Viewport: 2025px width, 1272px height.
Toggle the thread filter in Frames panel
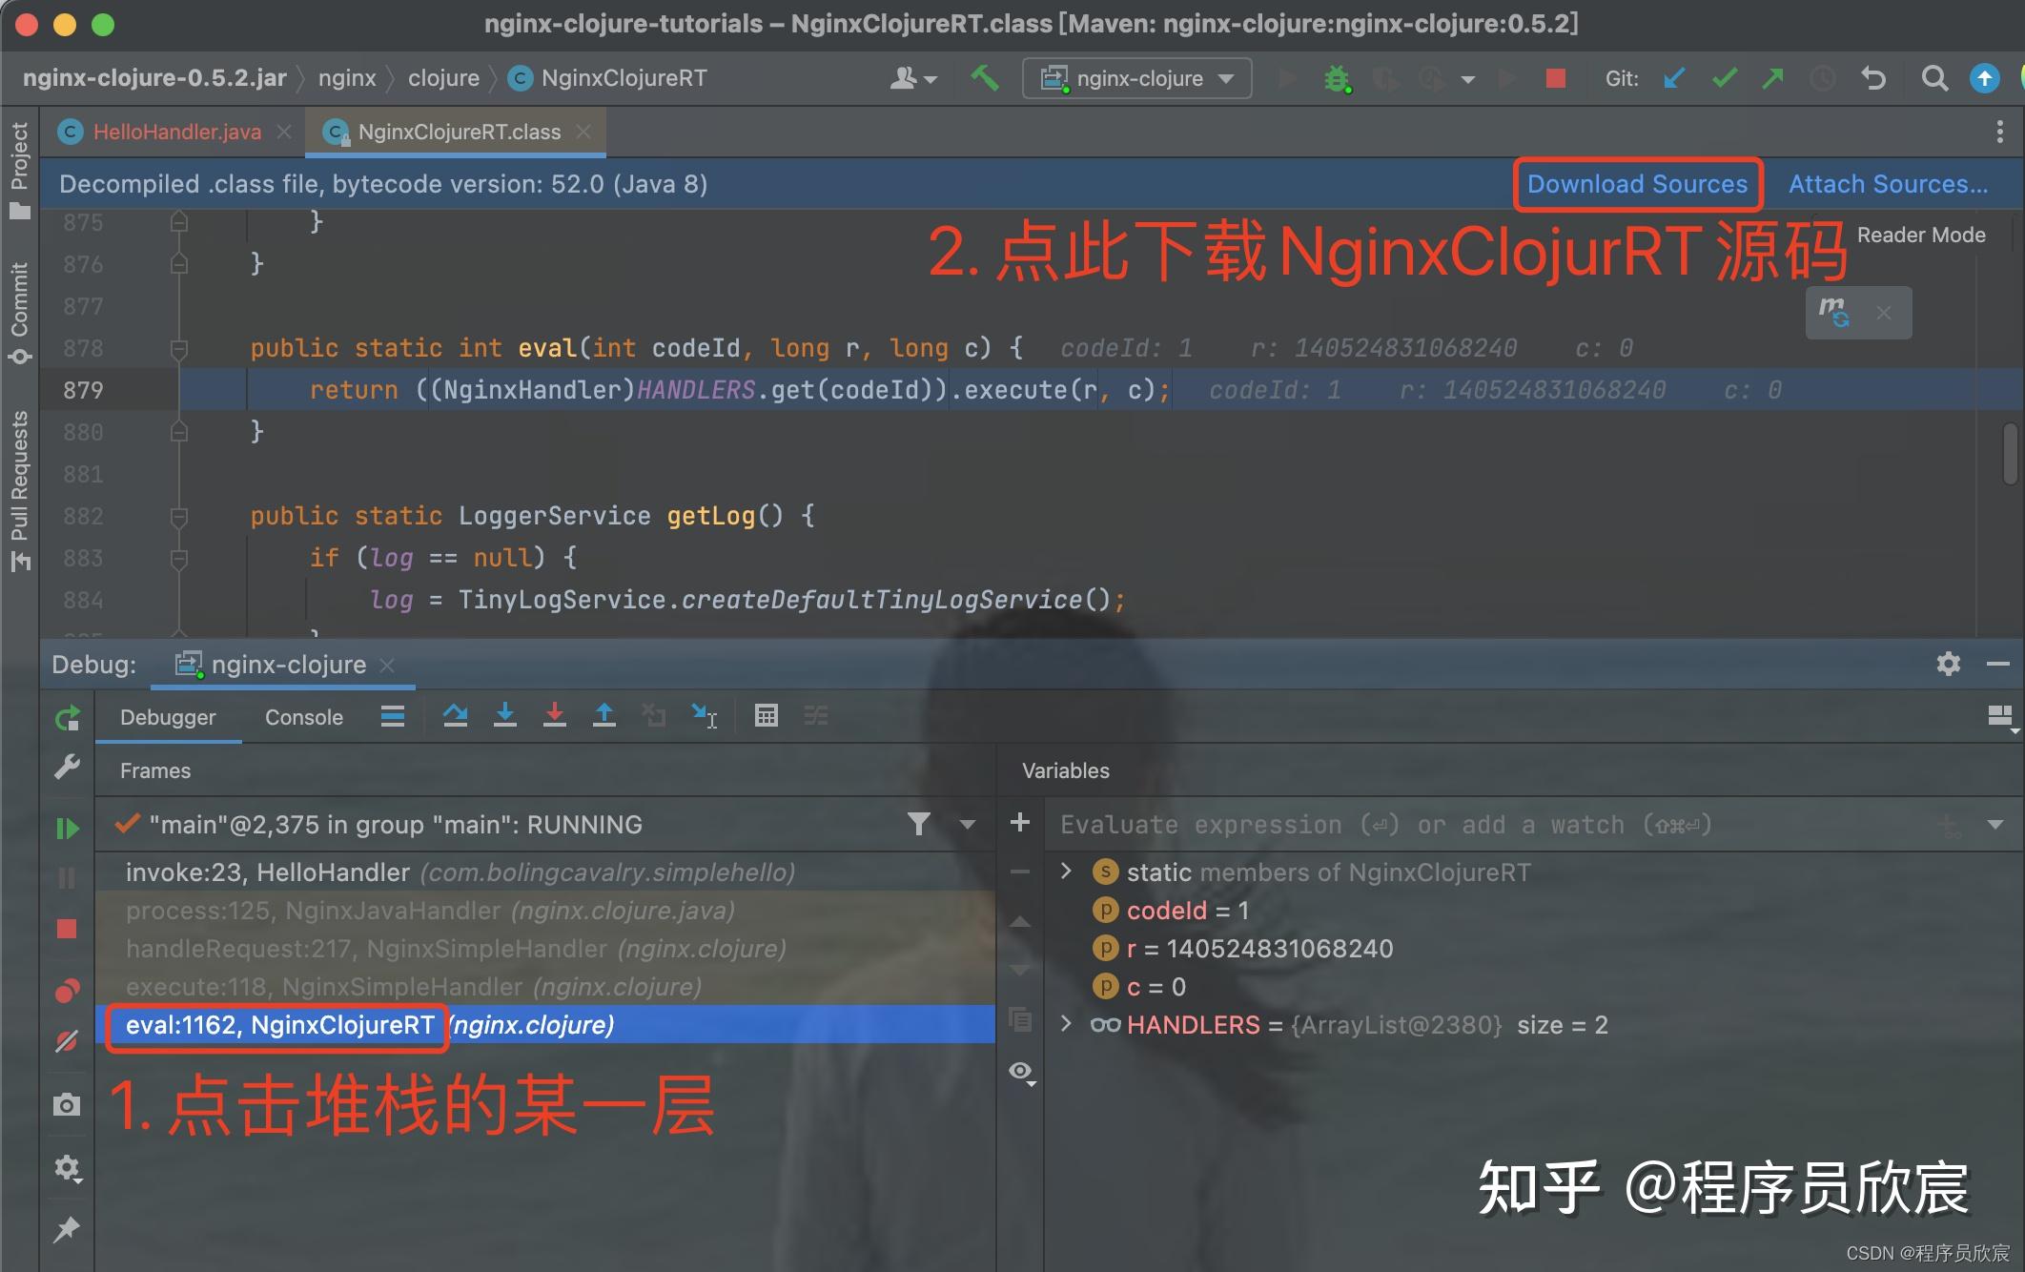[918, 824]
